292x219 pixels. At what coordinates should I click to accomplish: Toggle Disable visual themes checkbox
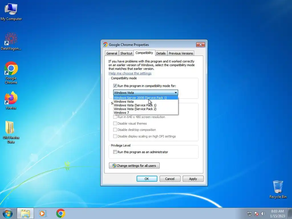[x=115, y=123]
